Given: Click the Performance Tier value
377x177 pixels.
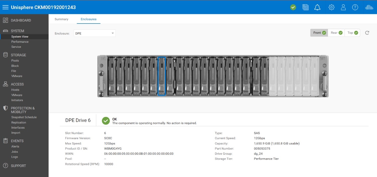Looking at the screenshot, I should coord(266,159).
